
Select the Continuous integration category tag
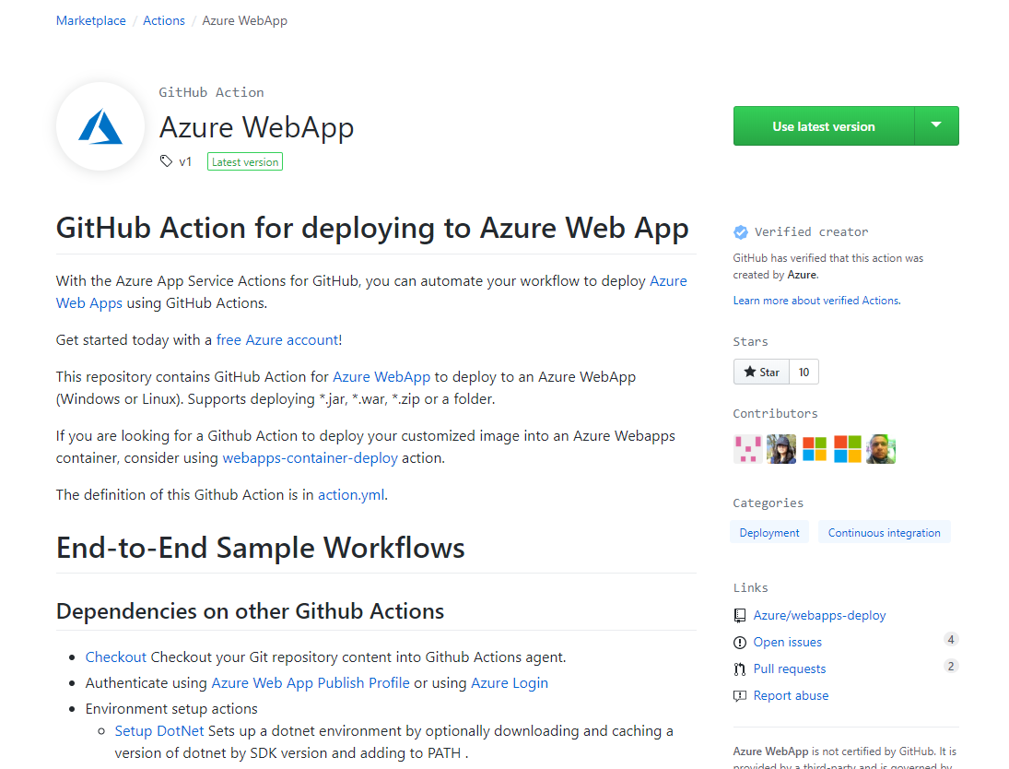coord(884,532)
